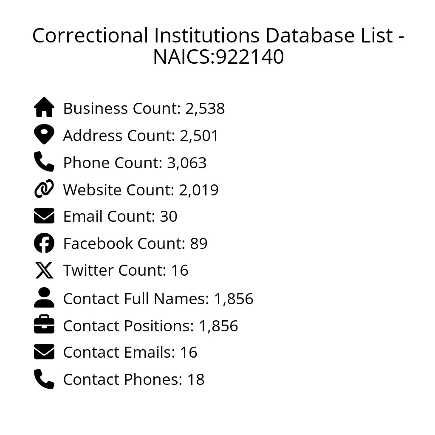Click the person icon beside Contact Full Names

pos(44,298)
